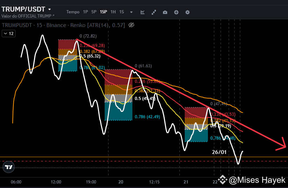
Task: Click the 12:15 time axis label
Action: (154, 182)
